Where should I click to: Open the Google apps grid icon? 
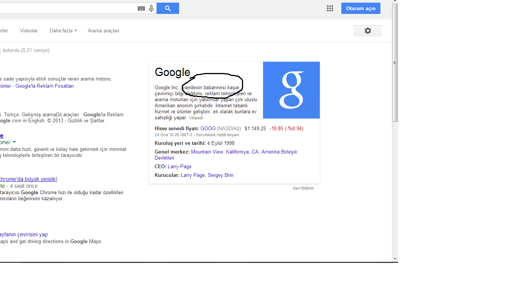point(330,8)
